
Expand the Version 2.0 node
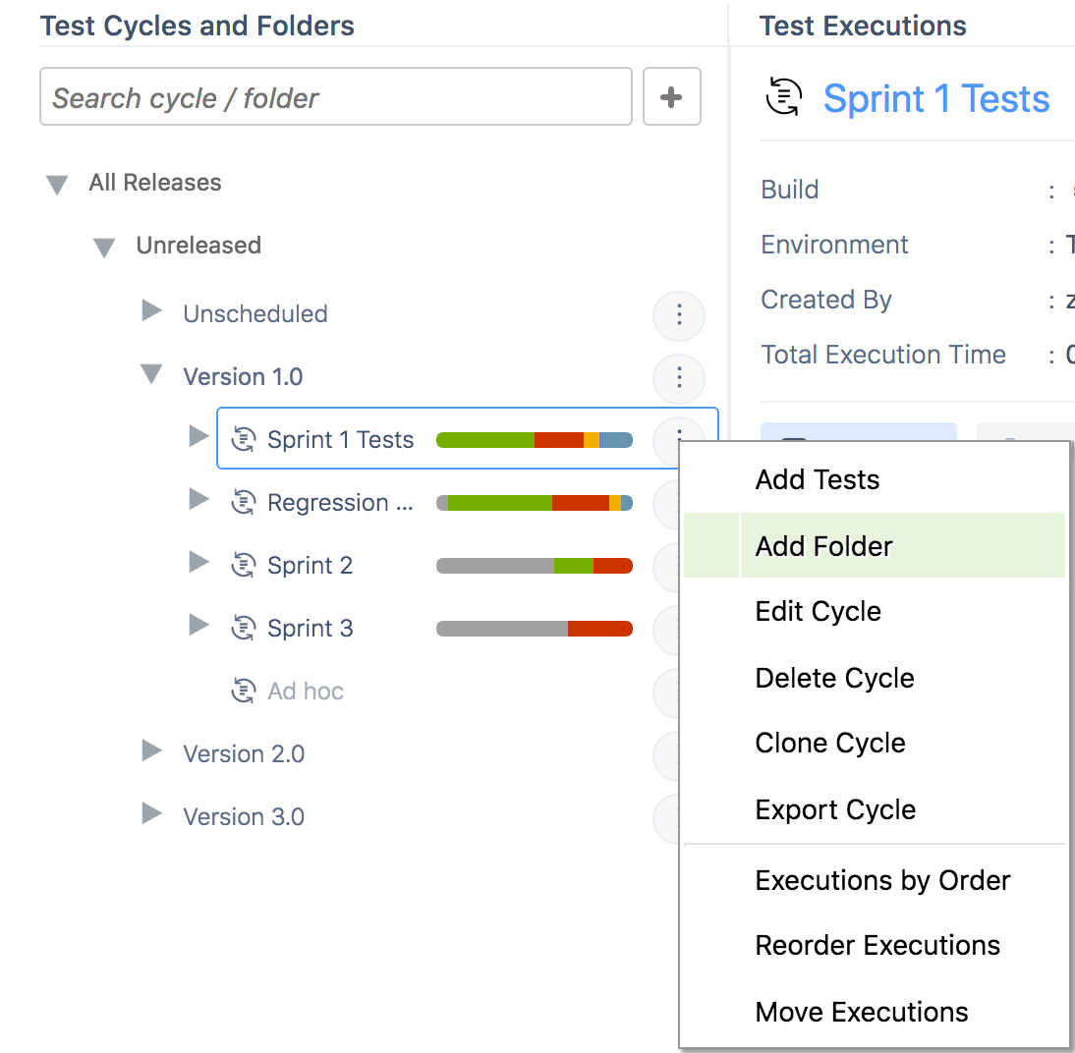pos(151,752)
